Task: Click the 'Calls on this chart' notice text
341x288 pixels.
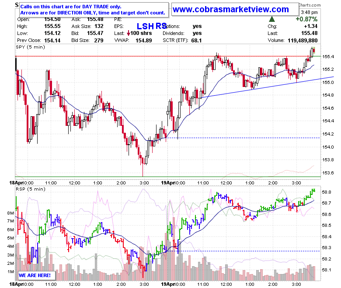Action: [93, 10]
